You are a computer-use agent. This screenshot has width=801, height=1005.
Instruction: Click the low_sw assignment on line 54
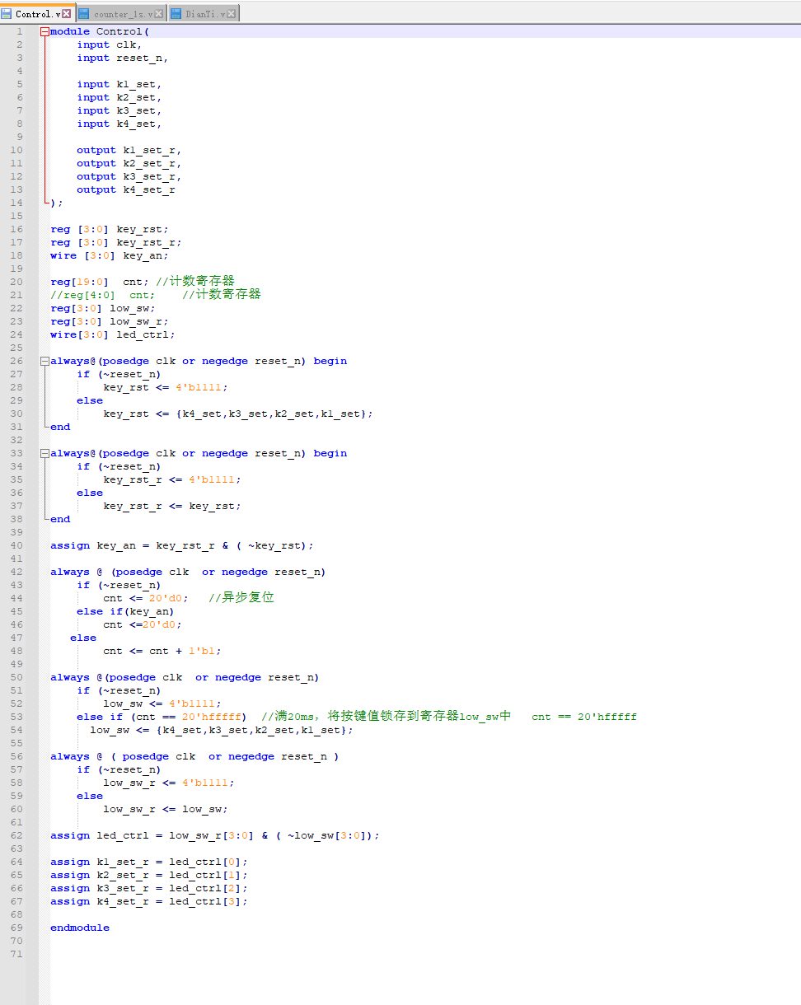point(222,730)
